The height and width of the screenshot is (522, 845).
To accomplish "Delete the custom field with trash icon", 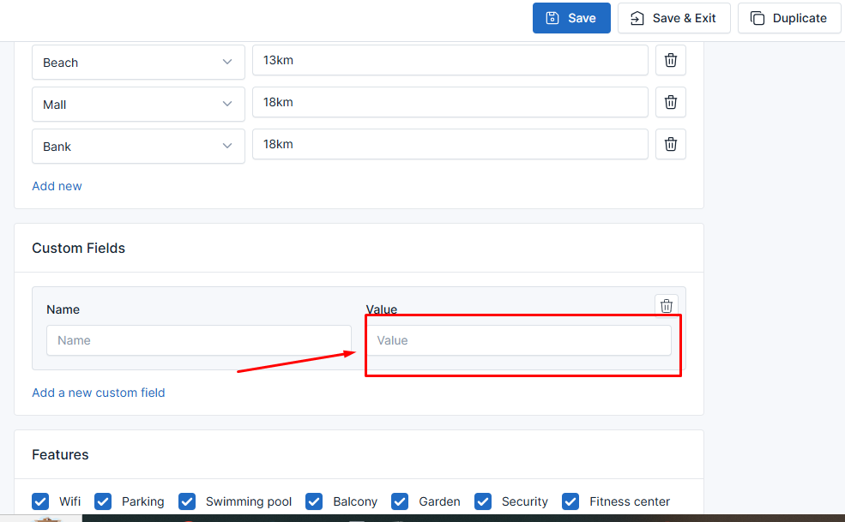I will coord(667,306).
